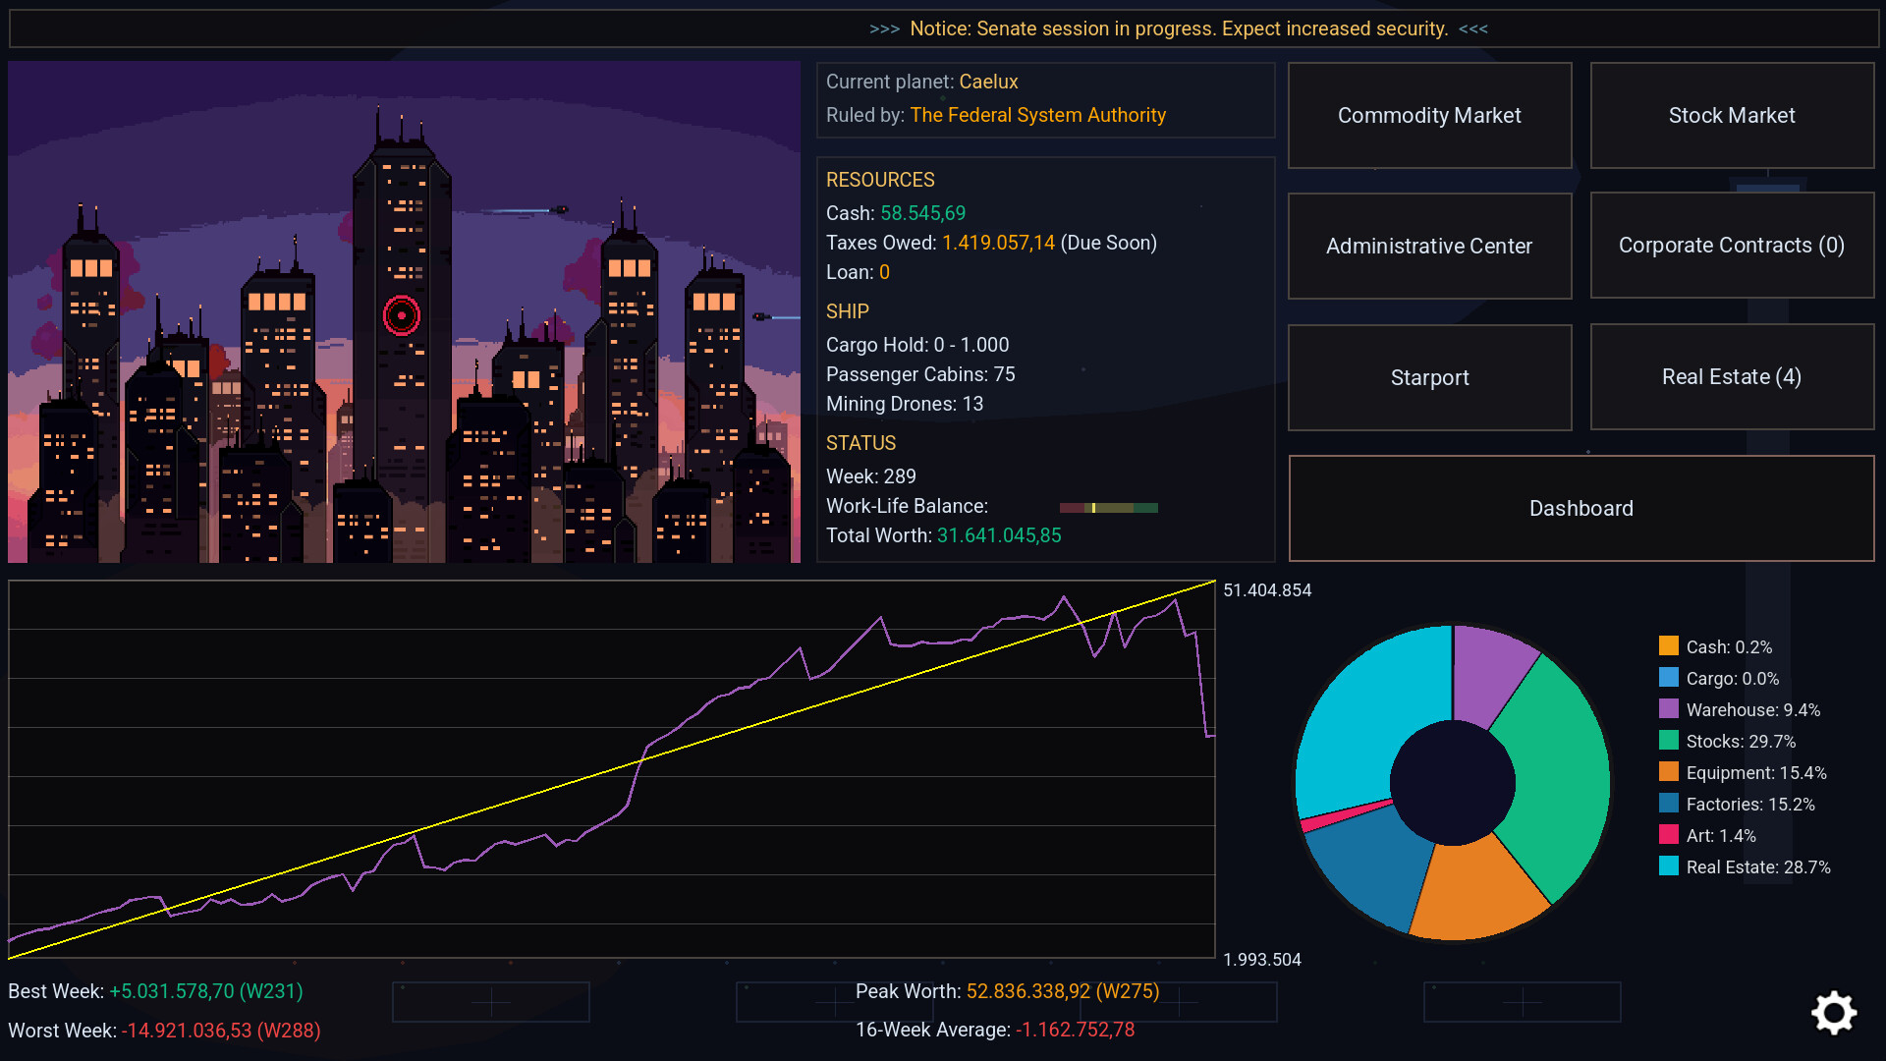This screenshot has width=1886, height=1061.
Task: Click the red target on the tower
Action: tap(401, 315)
